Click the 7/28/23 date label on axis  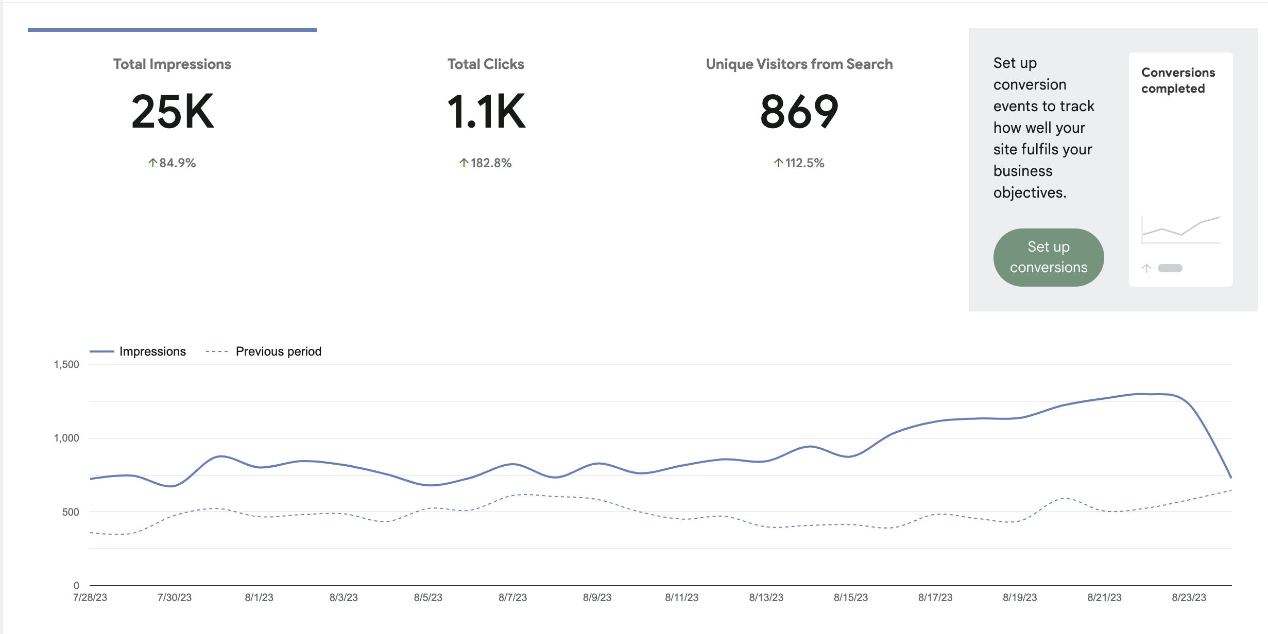(x=90, y=597)
